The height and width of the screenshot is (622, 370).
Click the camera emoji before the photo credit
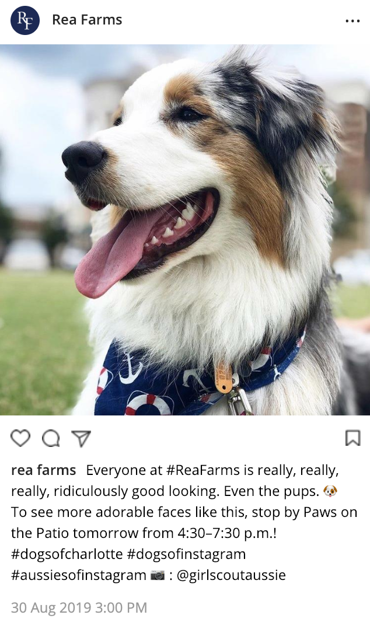click(158, 575)
